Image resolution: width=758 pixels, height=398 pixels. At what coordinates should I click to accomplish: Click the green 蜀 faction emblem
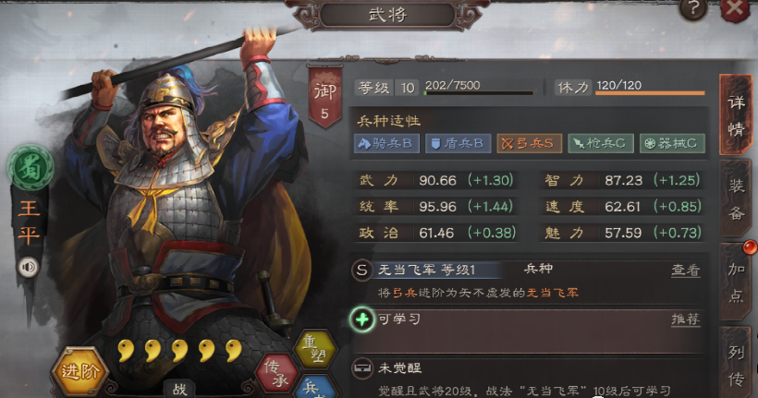coord(31,167)
